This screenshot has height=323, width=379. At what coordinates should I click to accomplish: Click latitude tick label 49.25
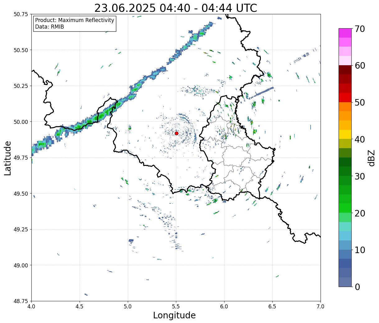coord(21,230)
